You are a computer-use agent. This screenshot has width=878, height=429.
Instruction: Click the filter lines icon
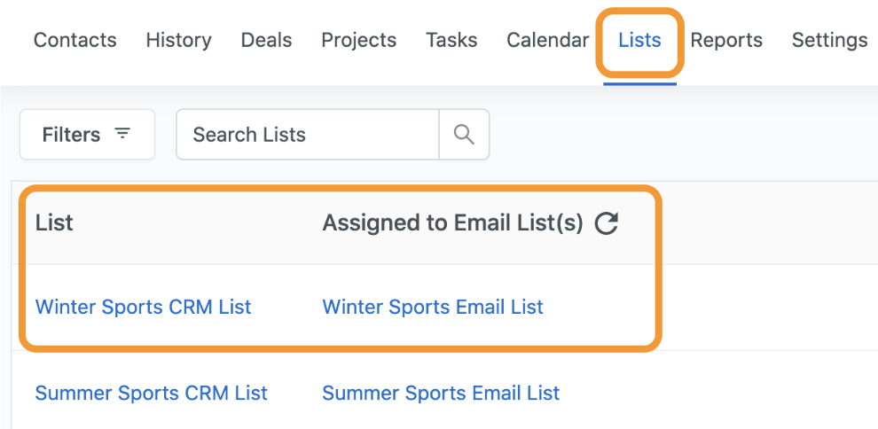[x=122, y=134]
